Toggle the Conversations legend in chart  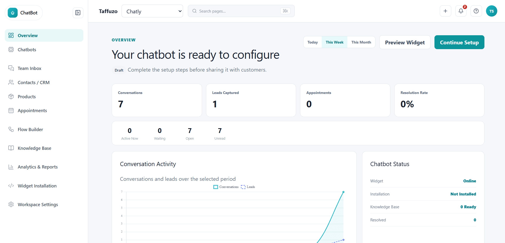click(x=226, y=187)
